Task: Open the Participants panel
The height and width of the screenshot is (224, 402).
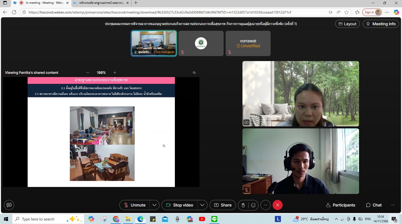Action: point(340,205)
